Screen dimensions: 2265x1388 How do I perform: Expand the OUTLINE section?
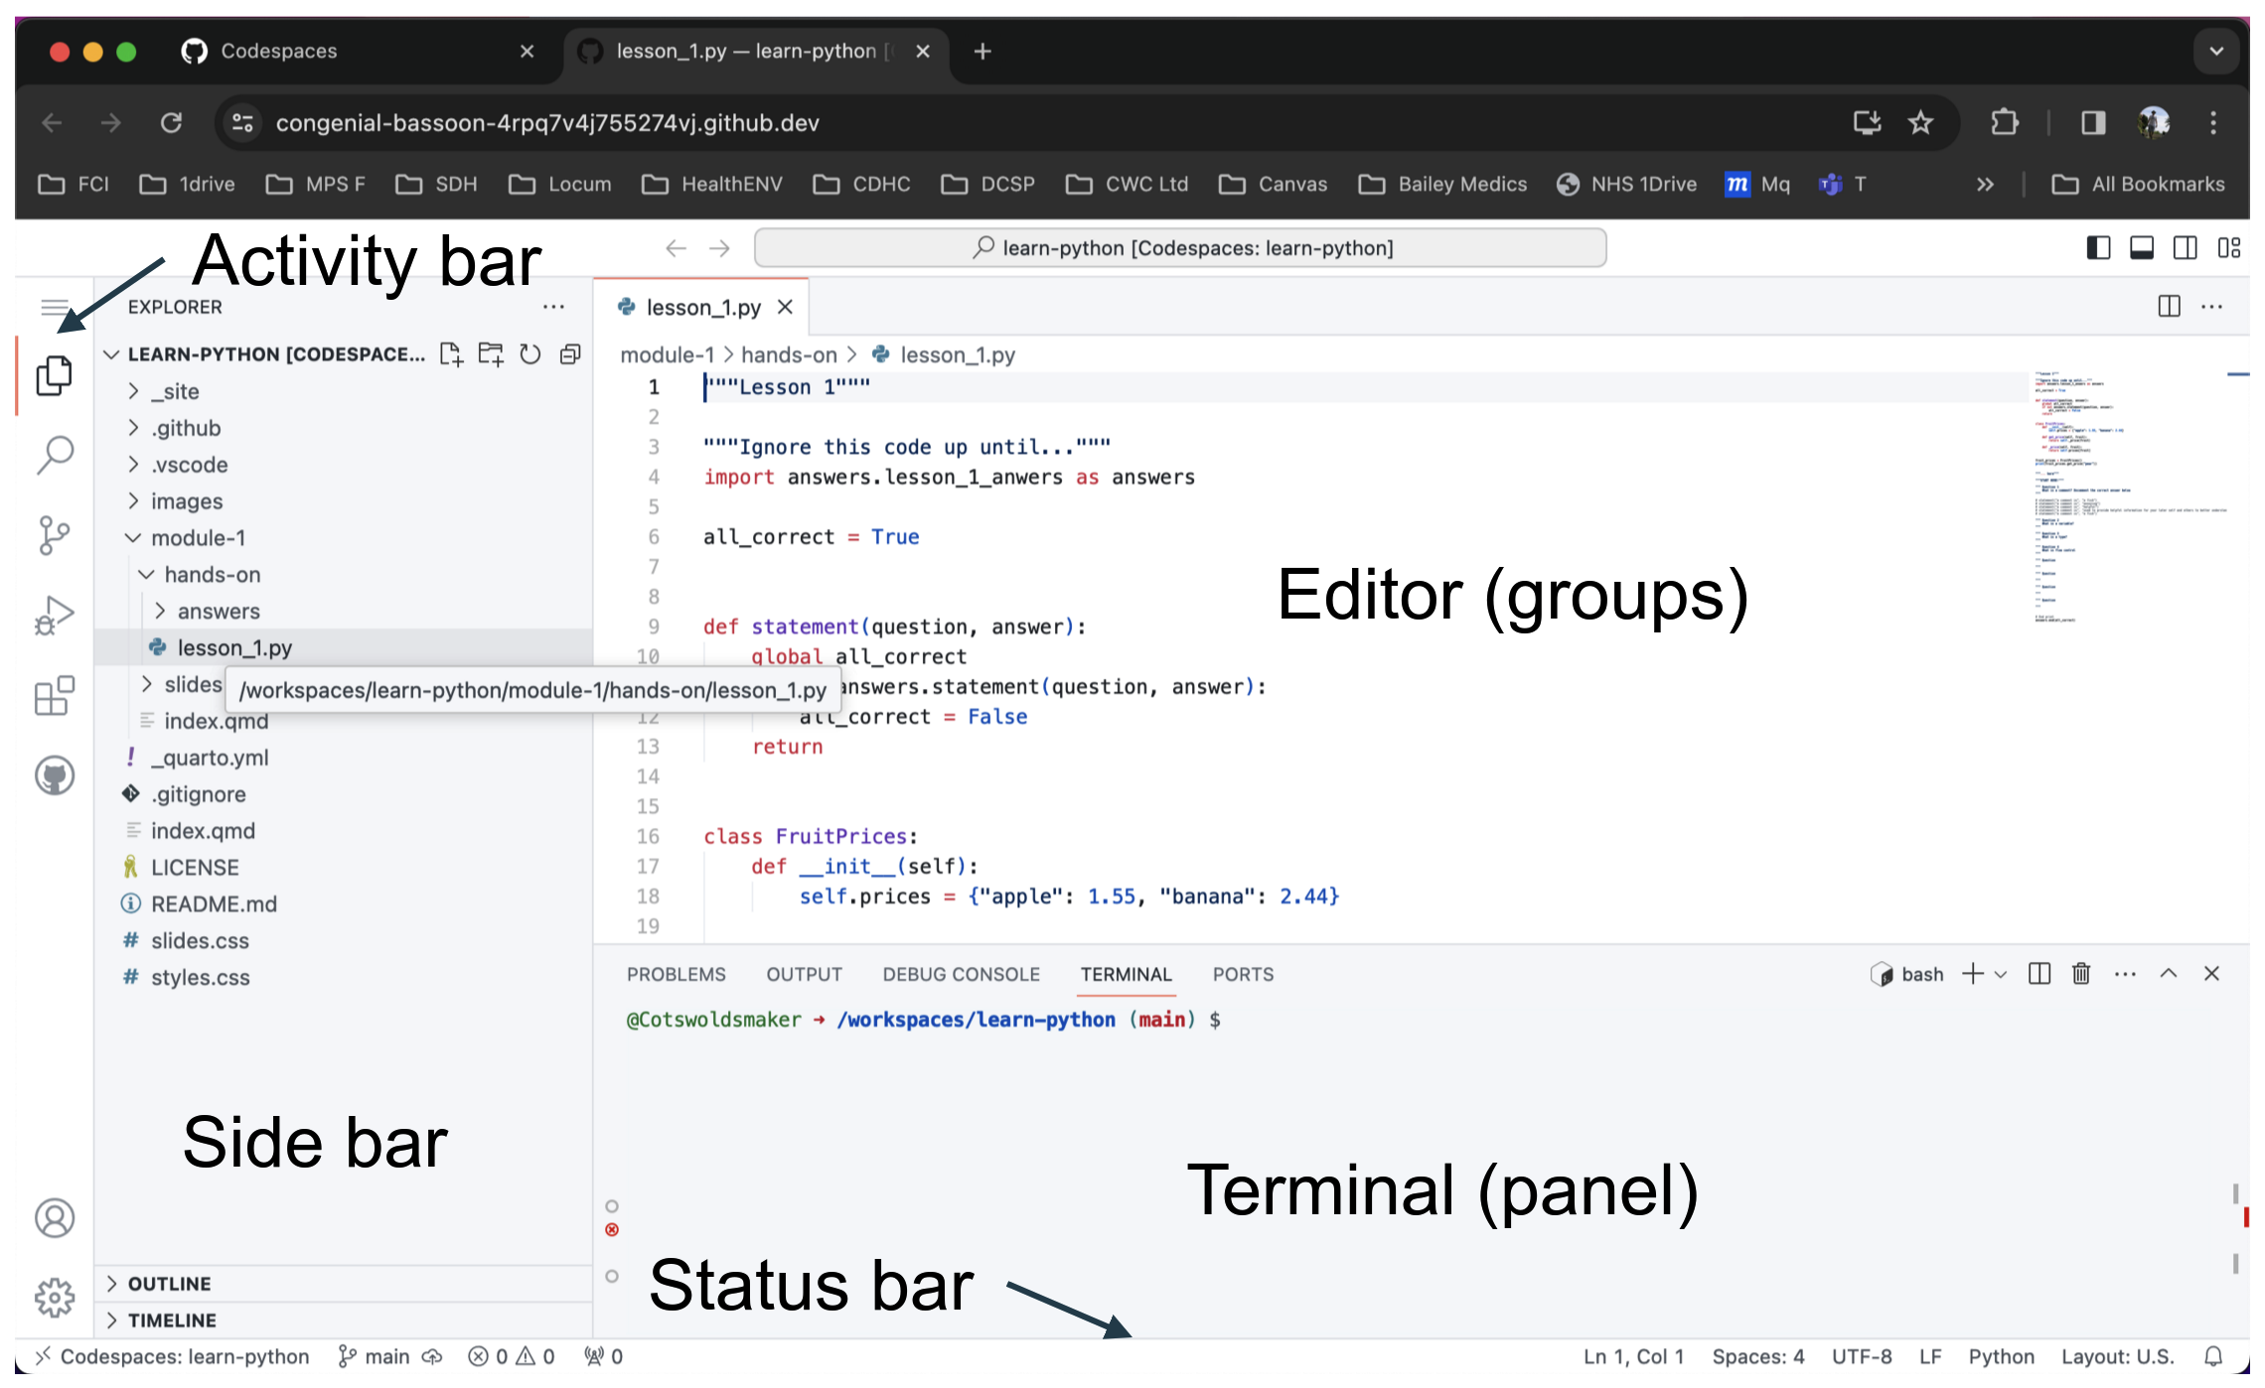coord(169,1284)
